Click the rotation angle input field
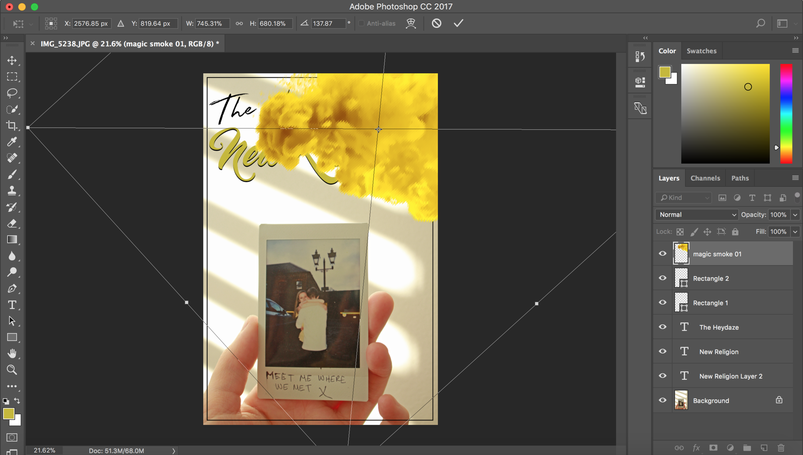The height and width of the screenshot is (455, 803). (328, 23)
